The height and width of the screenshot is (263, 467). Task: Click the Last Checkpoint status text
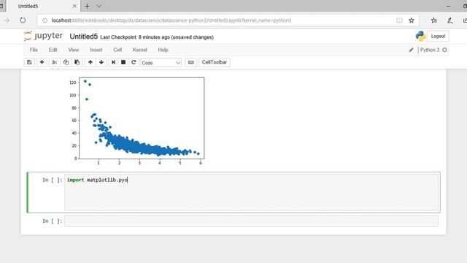point(157,37)
